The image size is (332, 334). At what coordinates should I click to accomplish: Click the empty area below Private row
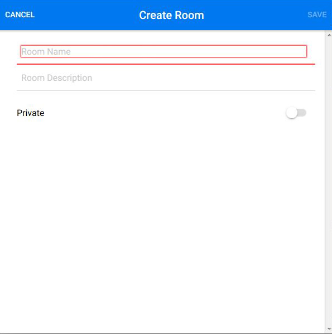[162, 224]
